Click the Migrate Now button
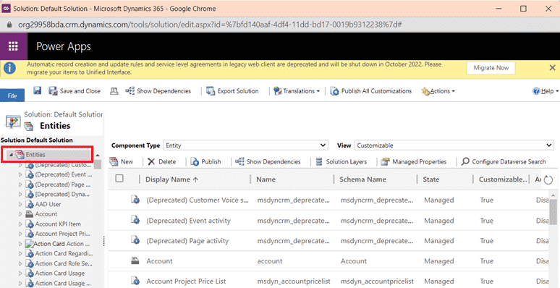Viewport: 560px width, 288px height. [x=491, y=68]
